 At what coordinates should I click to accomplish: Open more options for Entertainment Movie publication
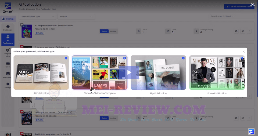click(x=249, y=53)
